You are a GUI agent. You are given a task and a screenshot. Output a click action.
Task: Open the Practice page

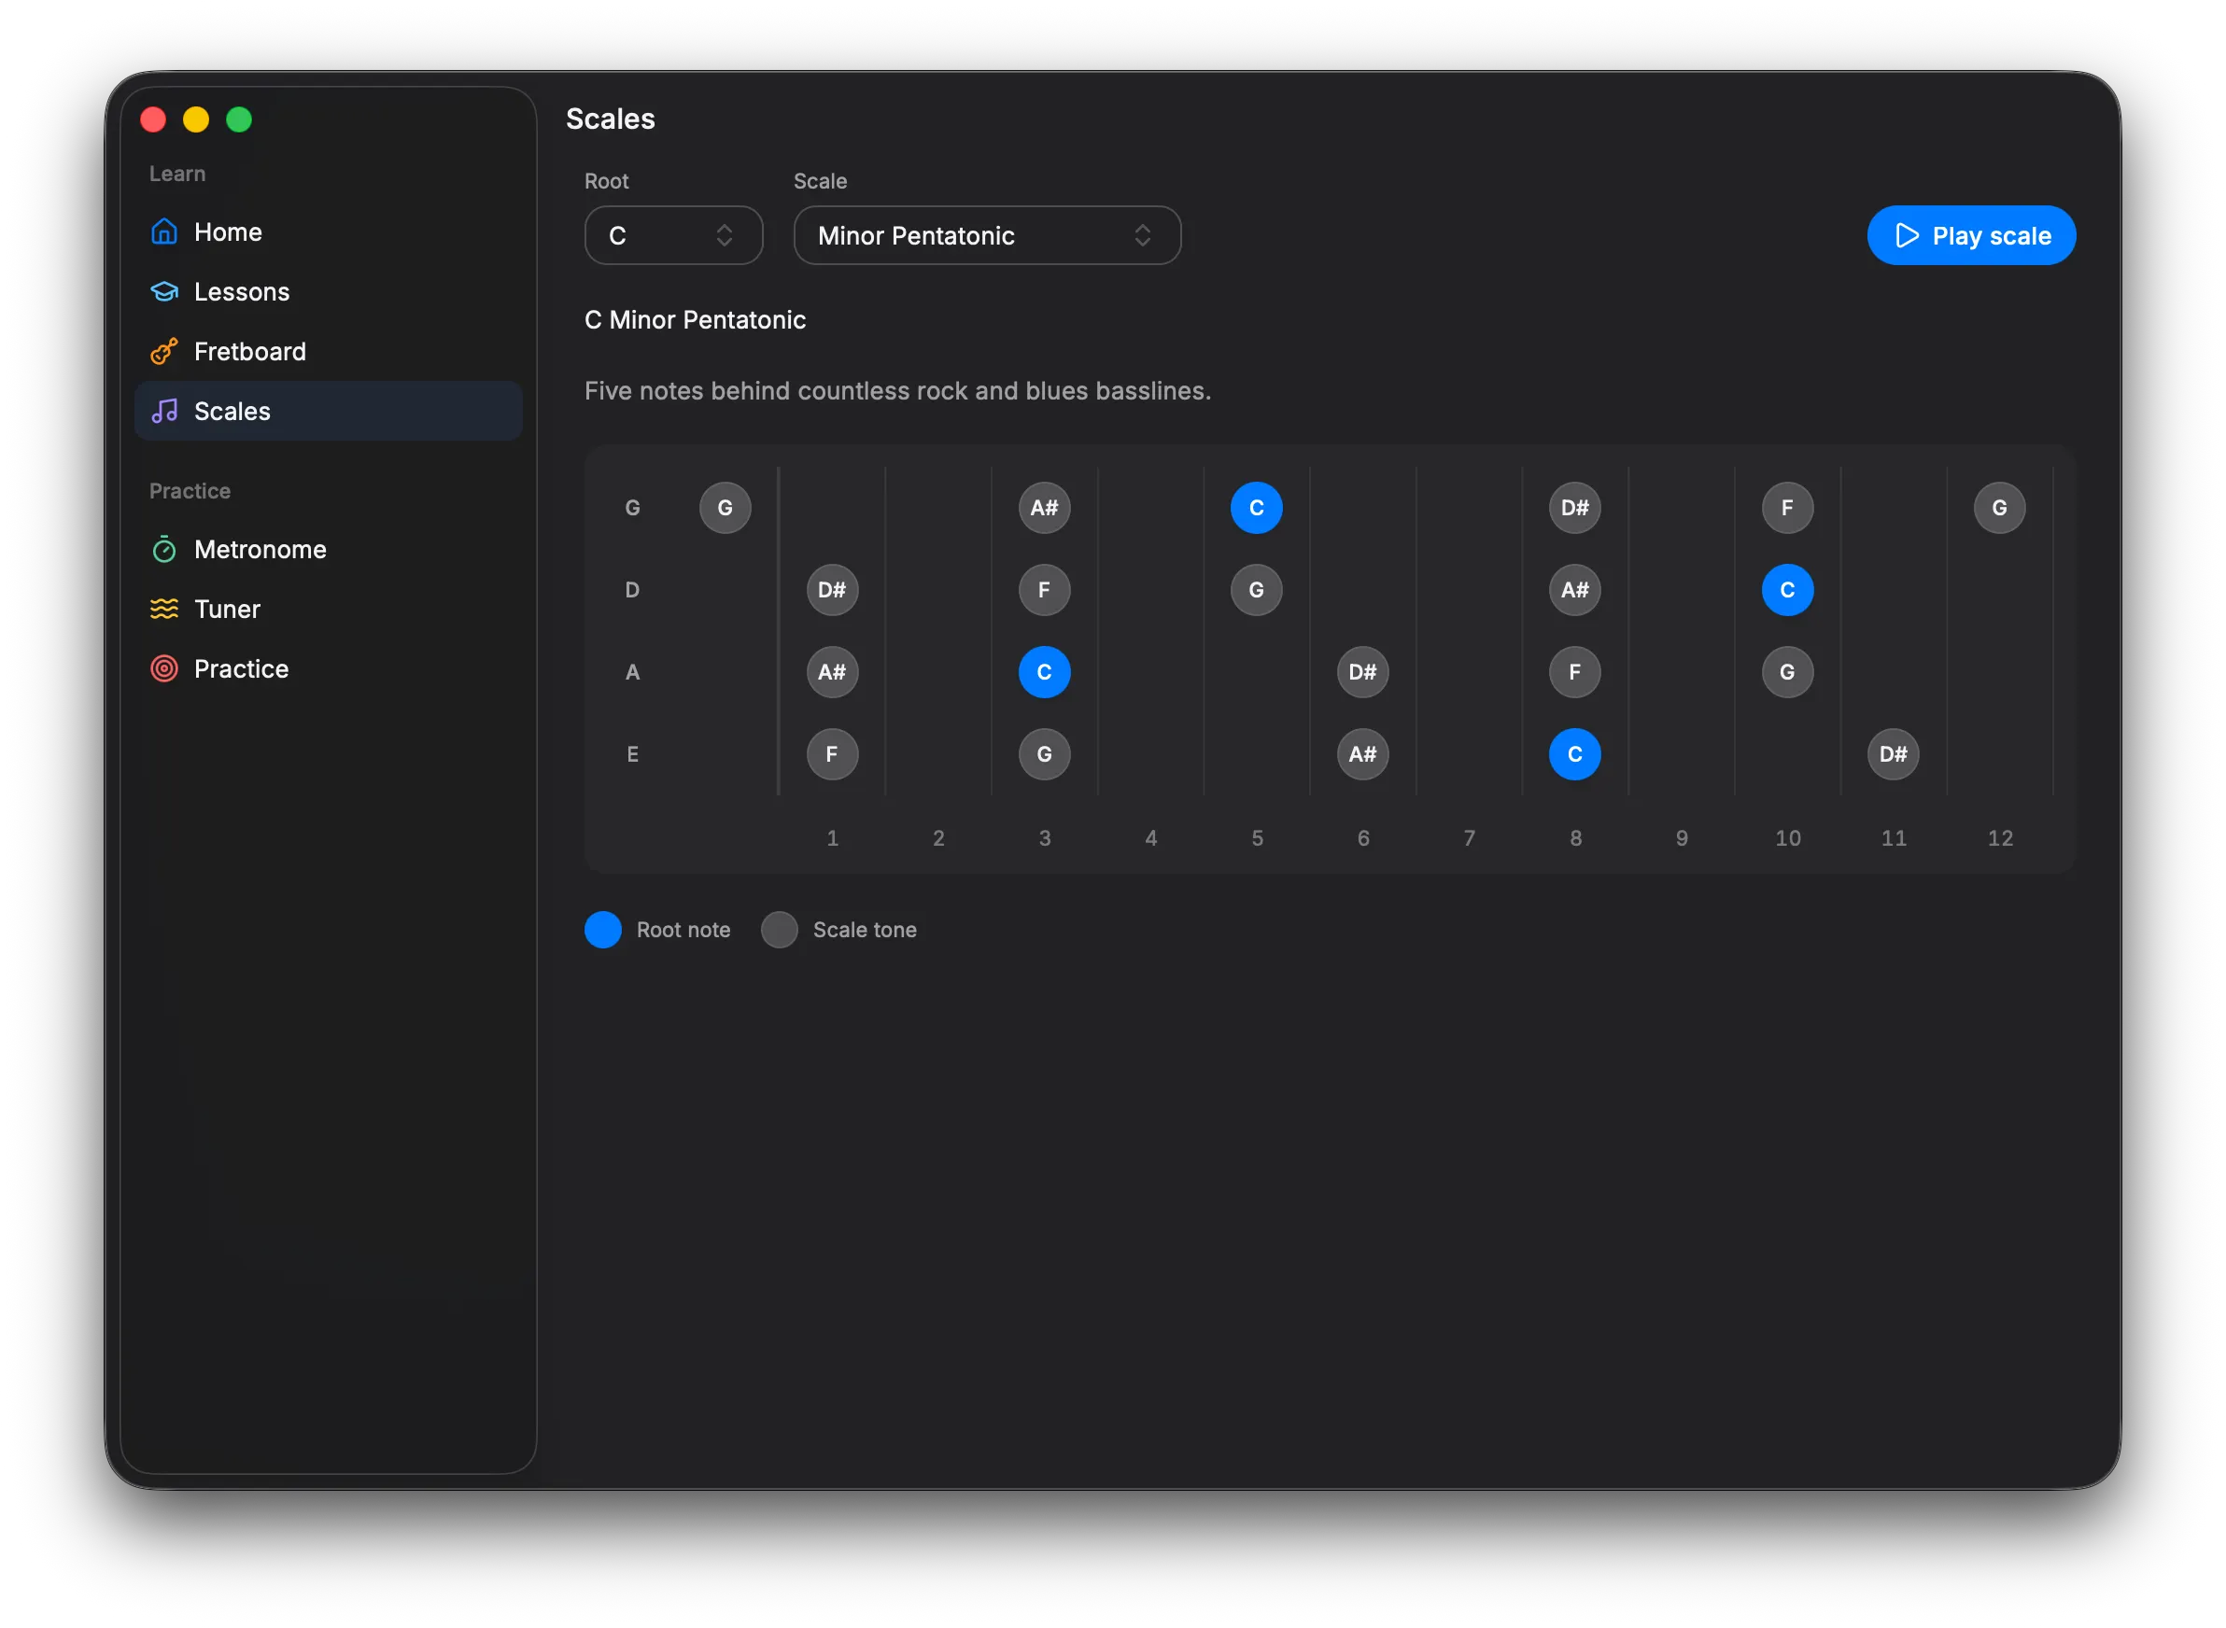tap(329, 669)
